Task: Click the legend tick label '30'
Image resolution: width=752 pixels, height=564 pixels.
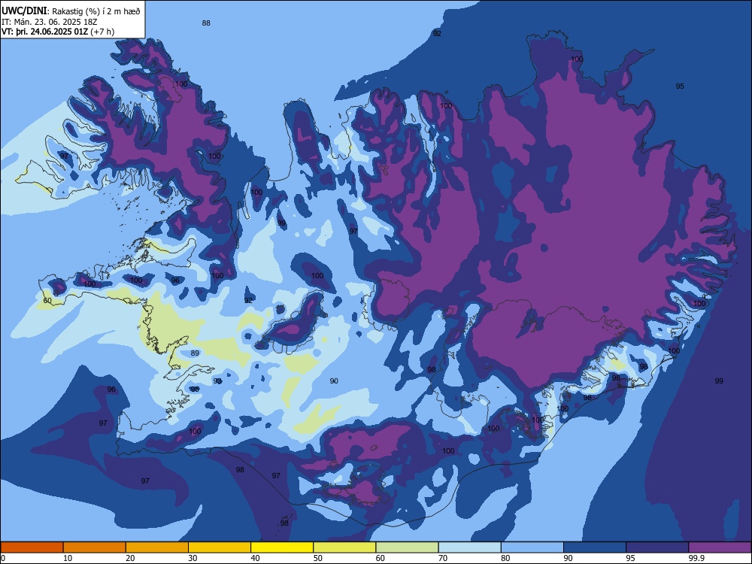Action: pyautogui.click(x=193, y=558)
